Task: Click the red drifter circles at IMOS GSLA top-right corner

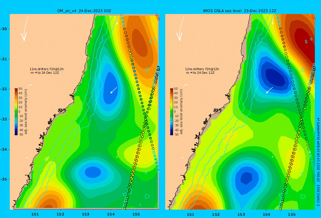Action: click(313, 17)
